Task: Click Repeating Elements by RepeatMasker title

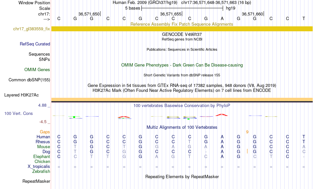Action: (x=182, y=176)
